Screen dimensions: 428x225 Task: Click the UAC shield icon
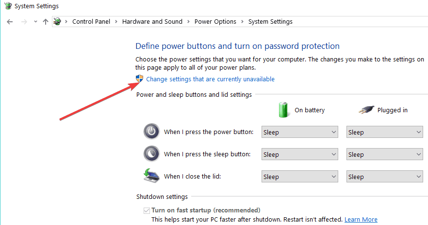point(139,79)
